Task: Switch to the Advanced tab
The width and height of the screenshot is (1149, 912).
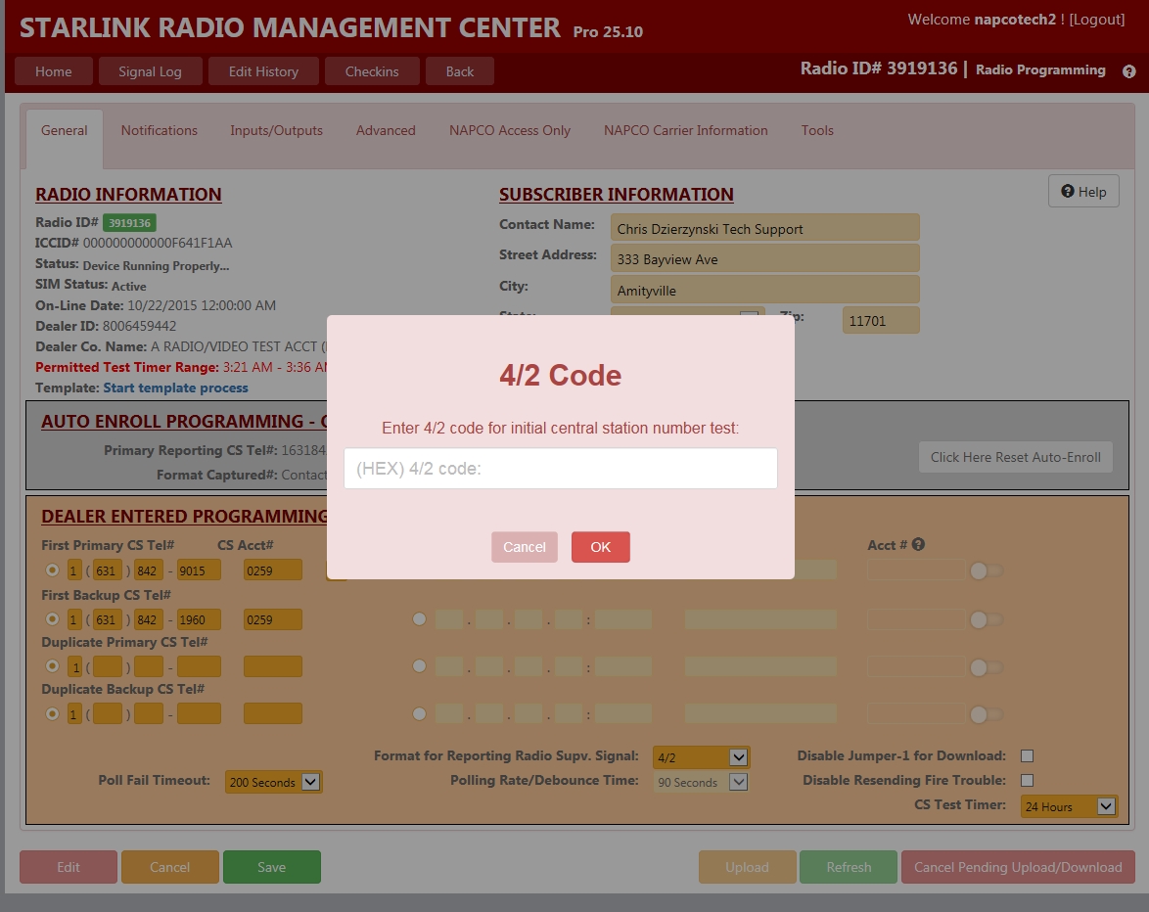Action: point(386,130)
